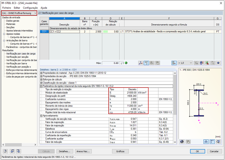
Task: Click the greyed Cálculo button
Action: point(46,151)
